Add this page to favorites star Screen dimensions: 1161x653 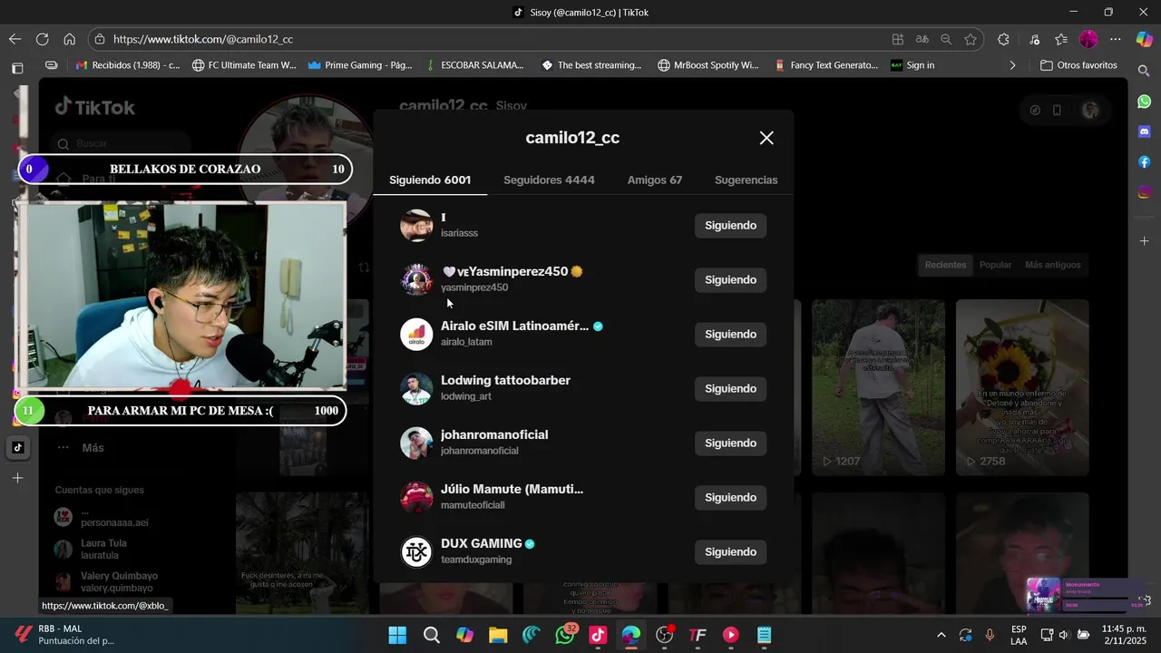pos(971,39)
